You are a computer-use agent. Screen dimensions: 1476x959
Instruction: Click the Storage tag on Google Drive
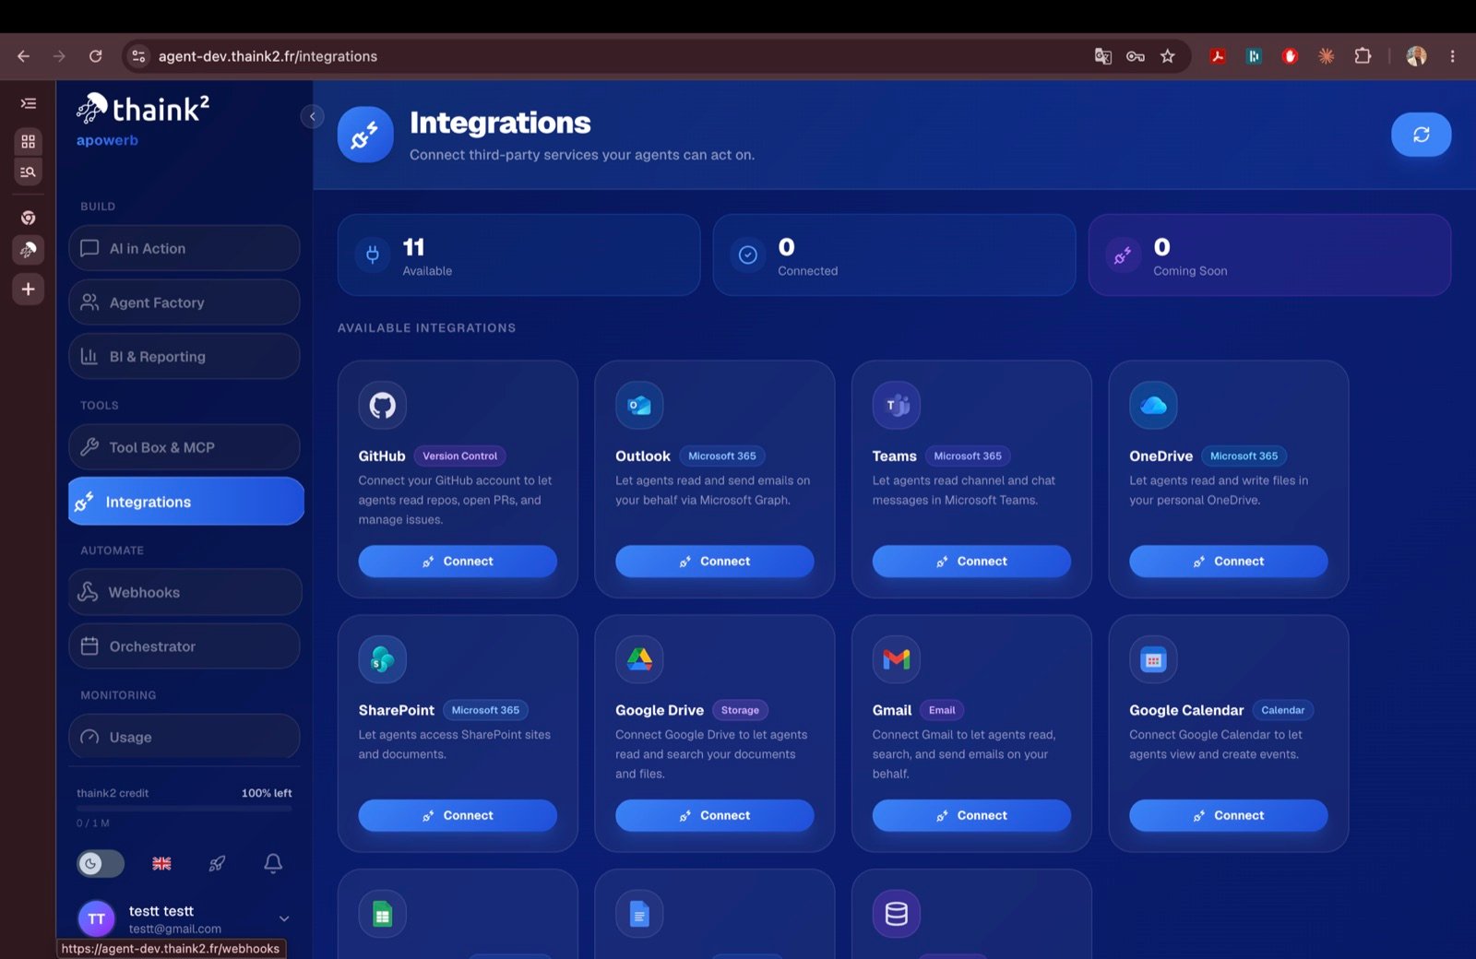(740, 710)
